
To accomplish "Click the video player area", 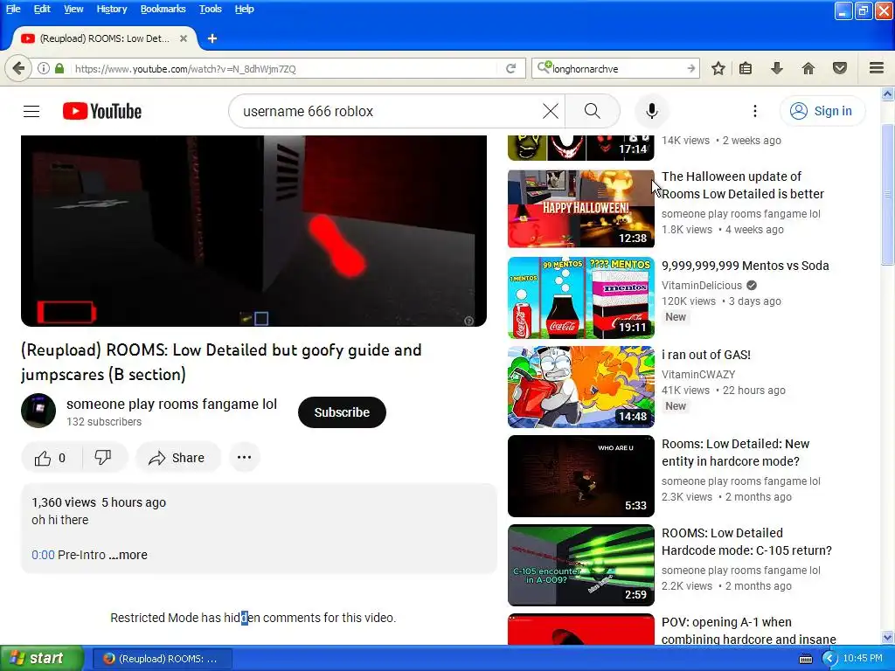I will 253,231.
